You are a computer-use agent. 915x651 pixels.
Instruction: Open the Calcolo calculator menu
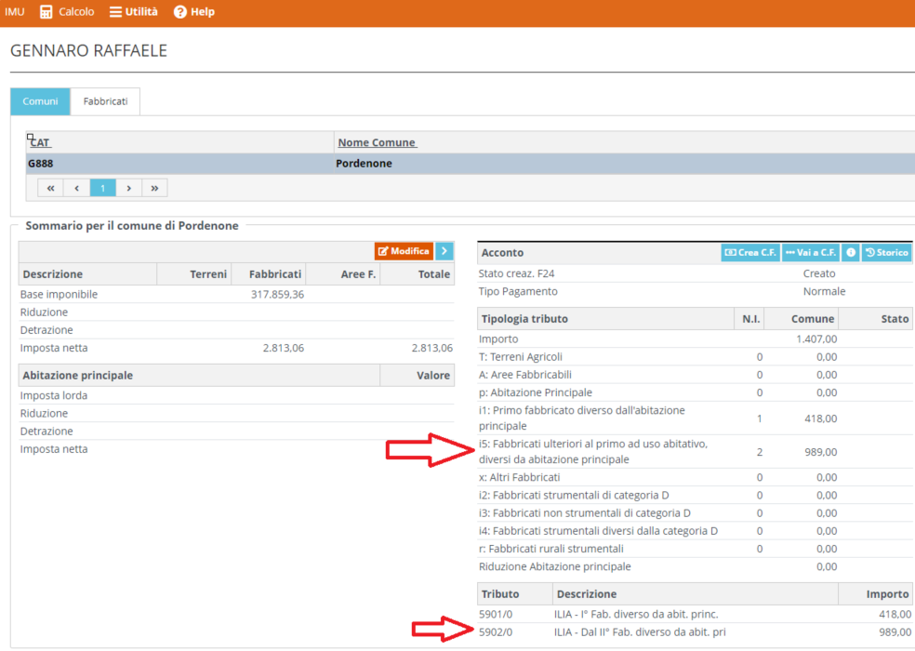67,12
